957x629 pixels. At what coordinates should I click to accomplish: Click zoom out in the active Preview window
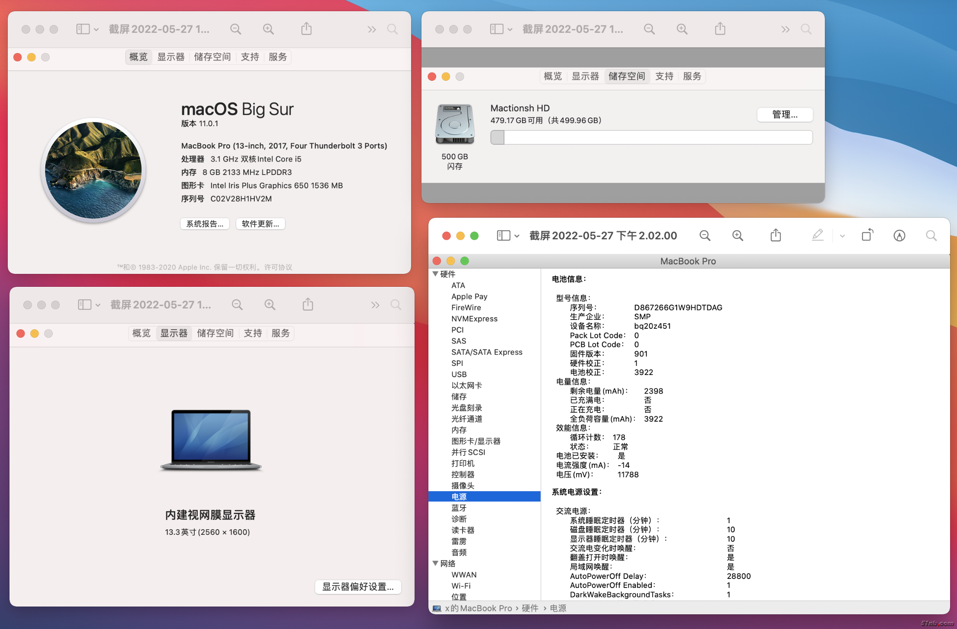point(705,235)
